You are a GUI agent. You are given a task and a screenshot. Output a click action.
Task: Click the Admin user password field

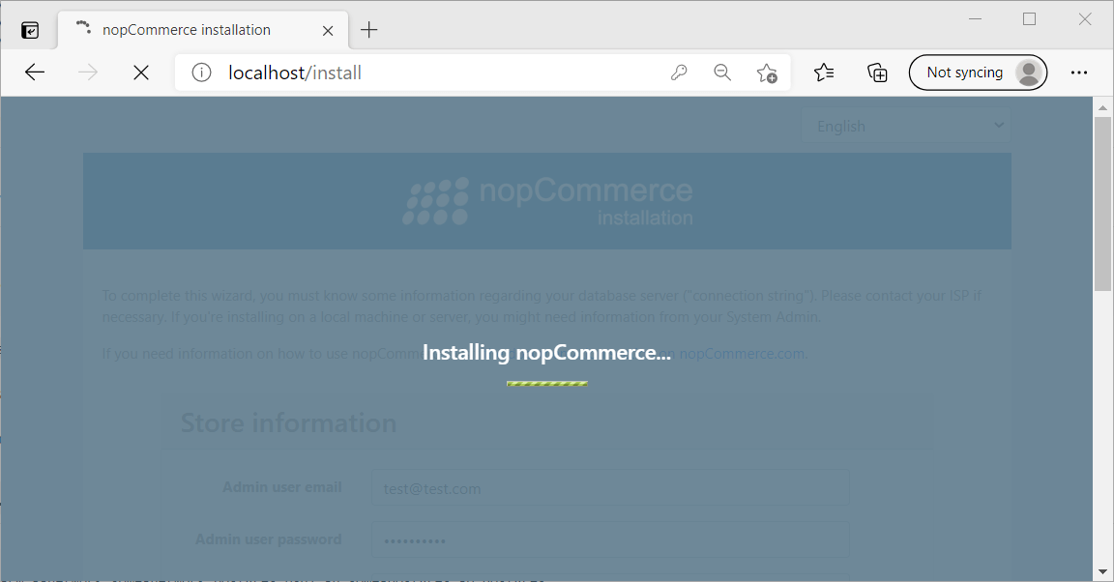tap(610, 540)
